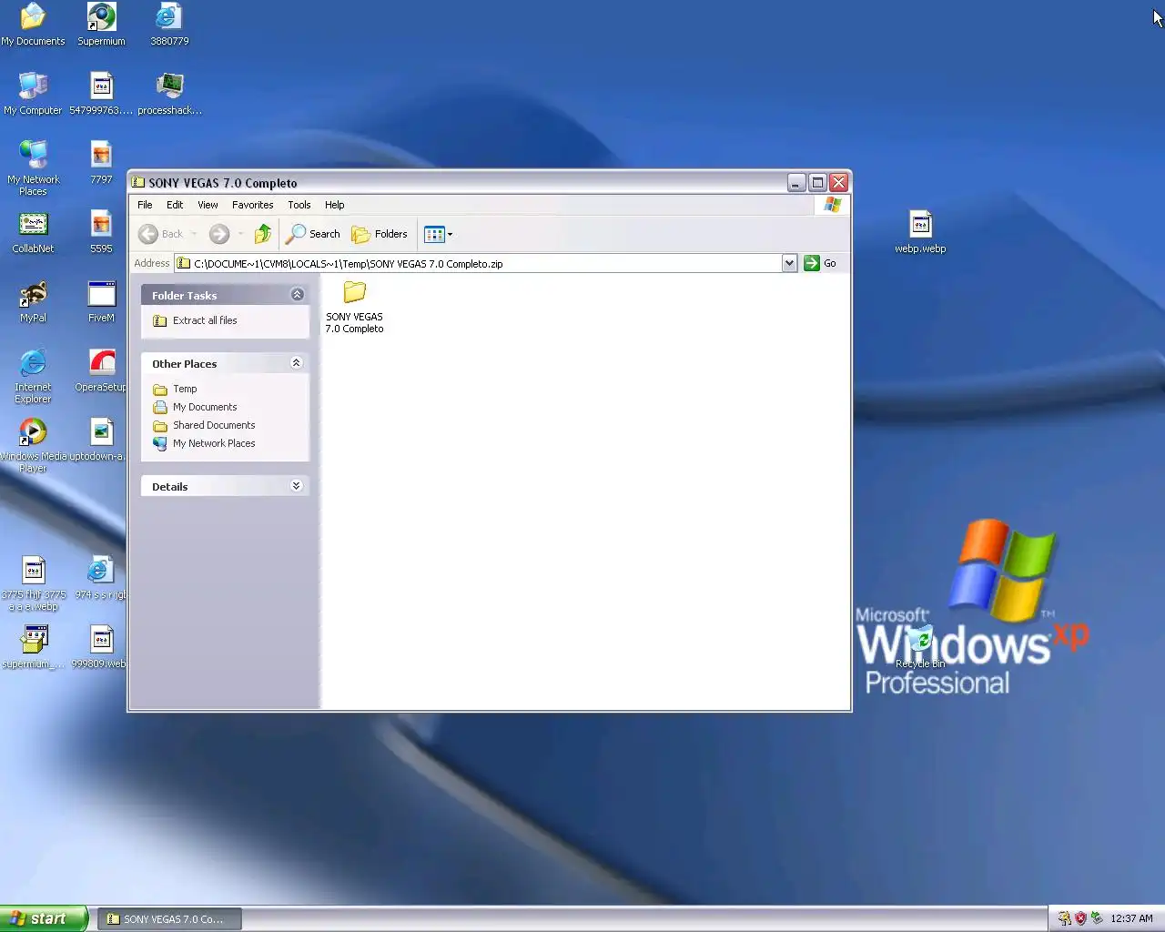This screenshot has height=932, width=1165.
Task: Select the 3775 webp file icon
Action: [x=34, y=582]
